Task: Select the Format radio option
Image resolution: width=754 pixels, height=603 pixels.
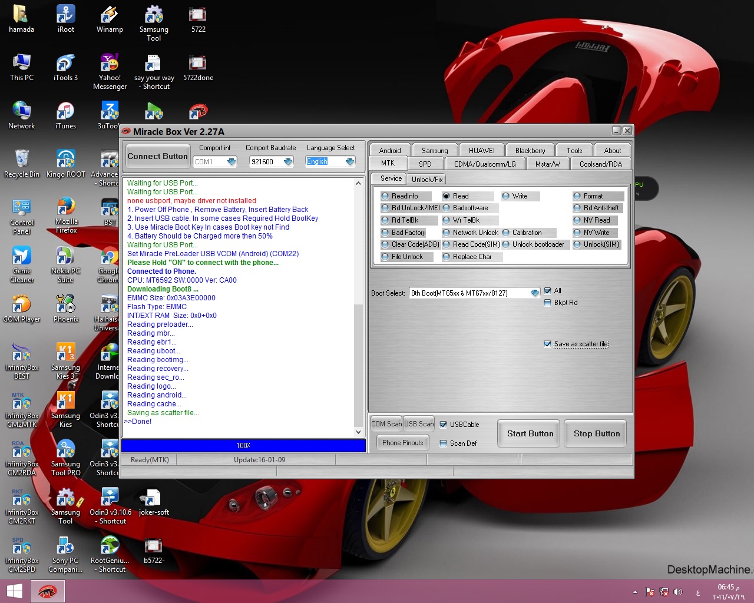Action: click(577, 196)
